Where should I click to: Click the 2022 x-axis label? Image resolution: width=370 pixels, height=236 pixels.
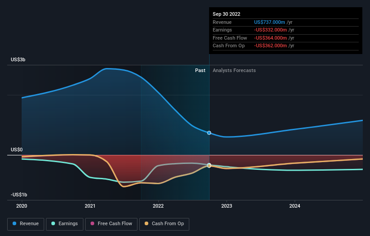[x=158, y=206]
